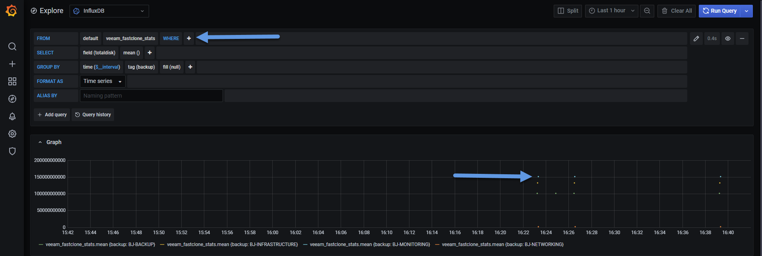Open the Configuration gear sidebar icon
Image resolution: width=762 pixels, height=256 pixels.
click(12, 134)
